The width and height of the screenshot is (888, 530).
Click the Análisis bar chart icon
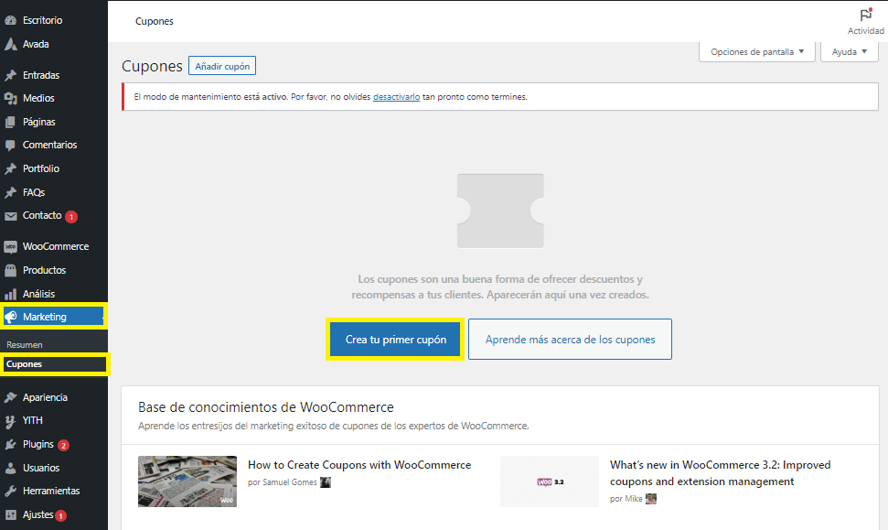[11, 295]
